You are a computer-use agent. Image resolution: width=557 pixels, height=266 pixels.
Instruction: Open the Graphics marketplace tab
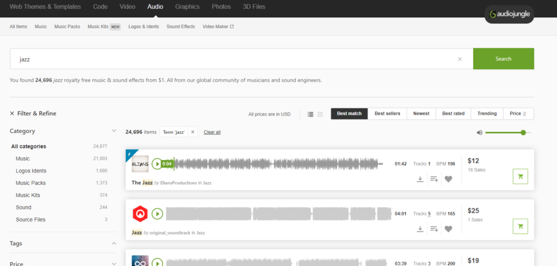pos(187,7)
